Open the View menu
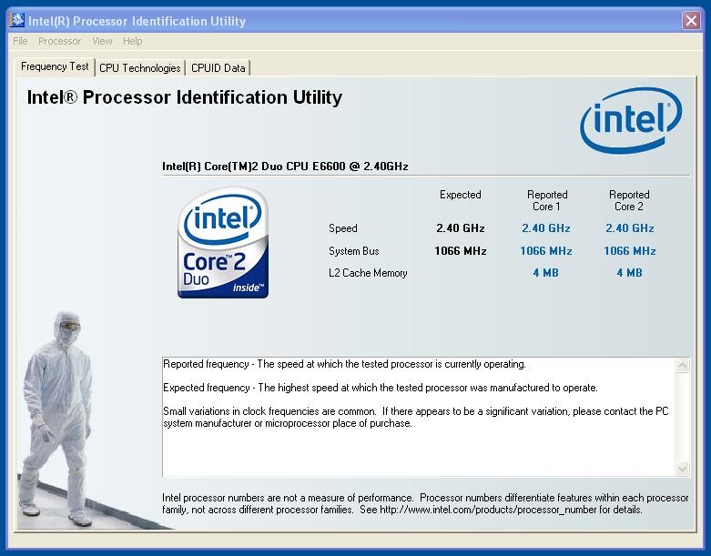The image size is (711, 556). (102, 41)
